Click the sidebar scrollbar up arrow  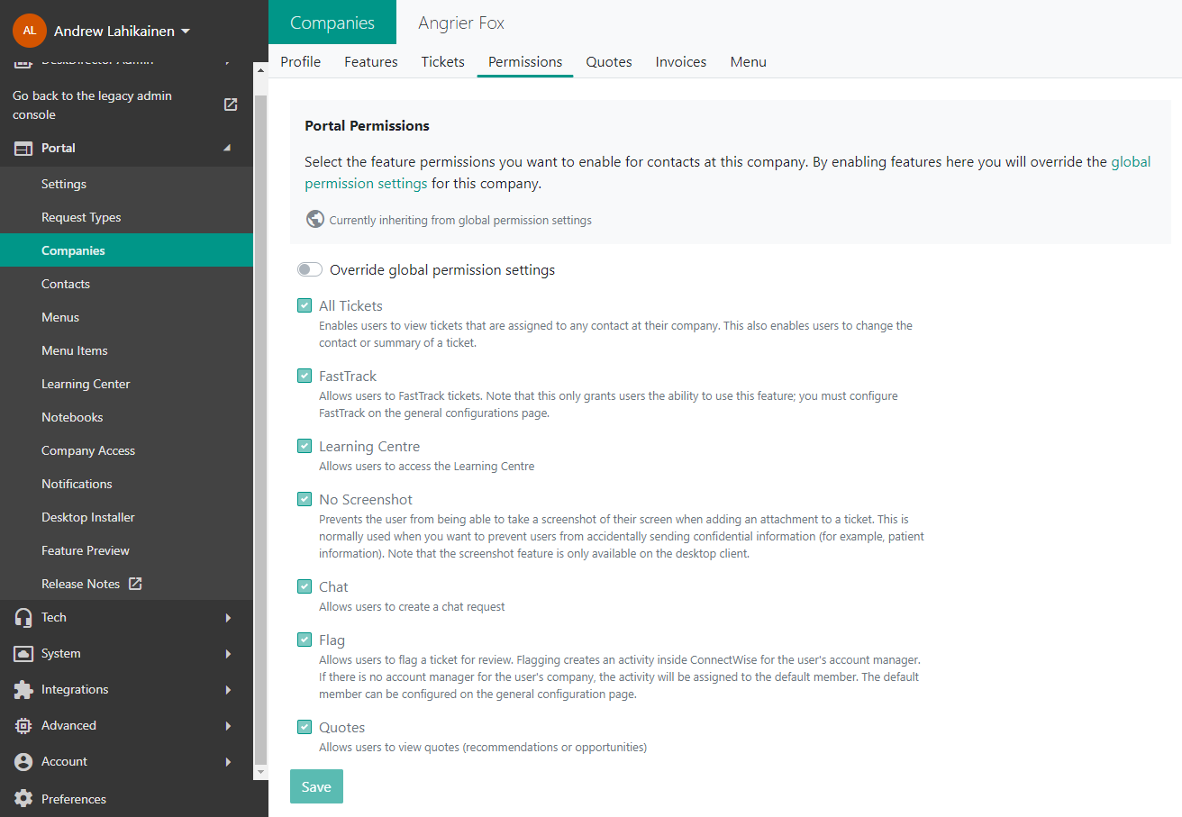pyautogui.click(x=261, y=69)
